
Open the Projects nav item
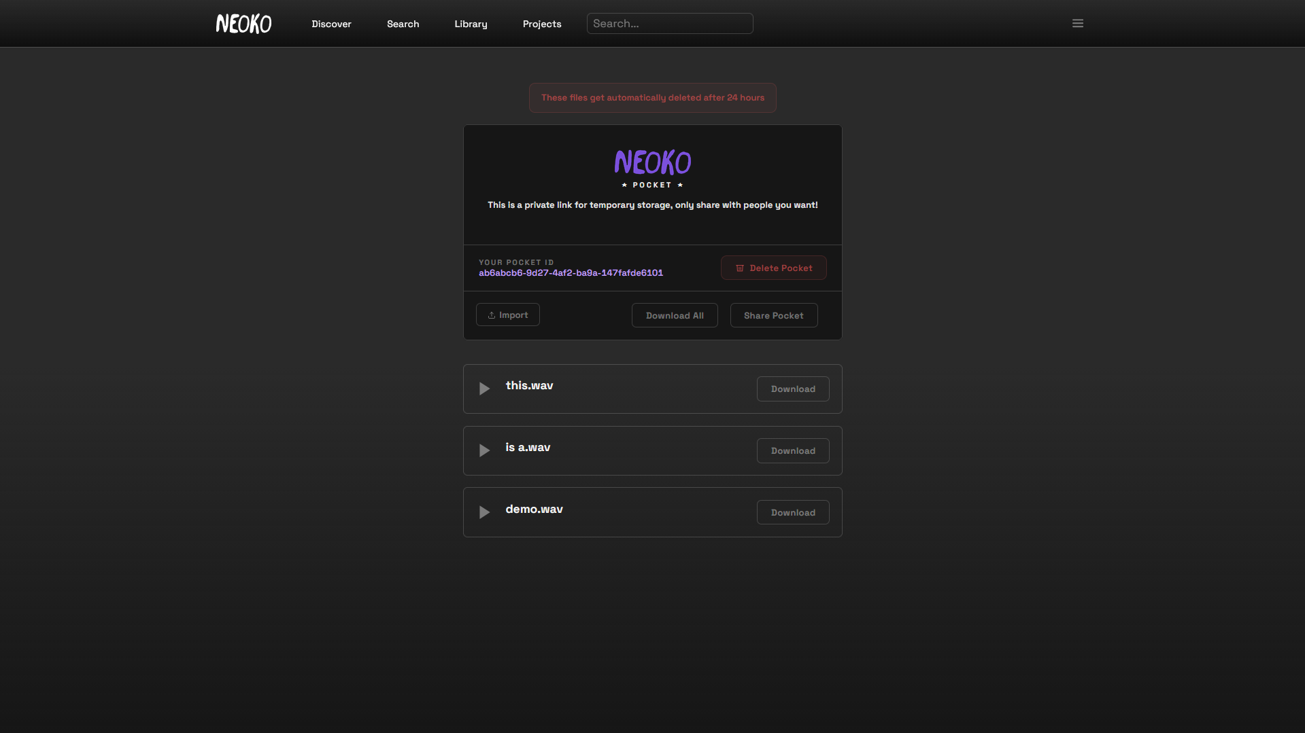coord(542,24)
